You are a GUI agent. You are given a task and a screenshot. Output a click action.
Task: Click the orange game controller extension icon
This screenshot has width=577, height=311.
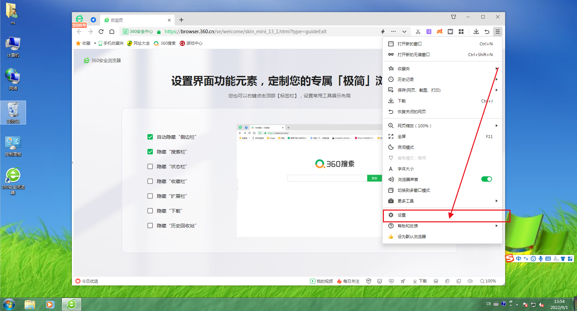point(440,32)
